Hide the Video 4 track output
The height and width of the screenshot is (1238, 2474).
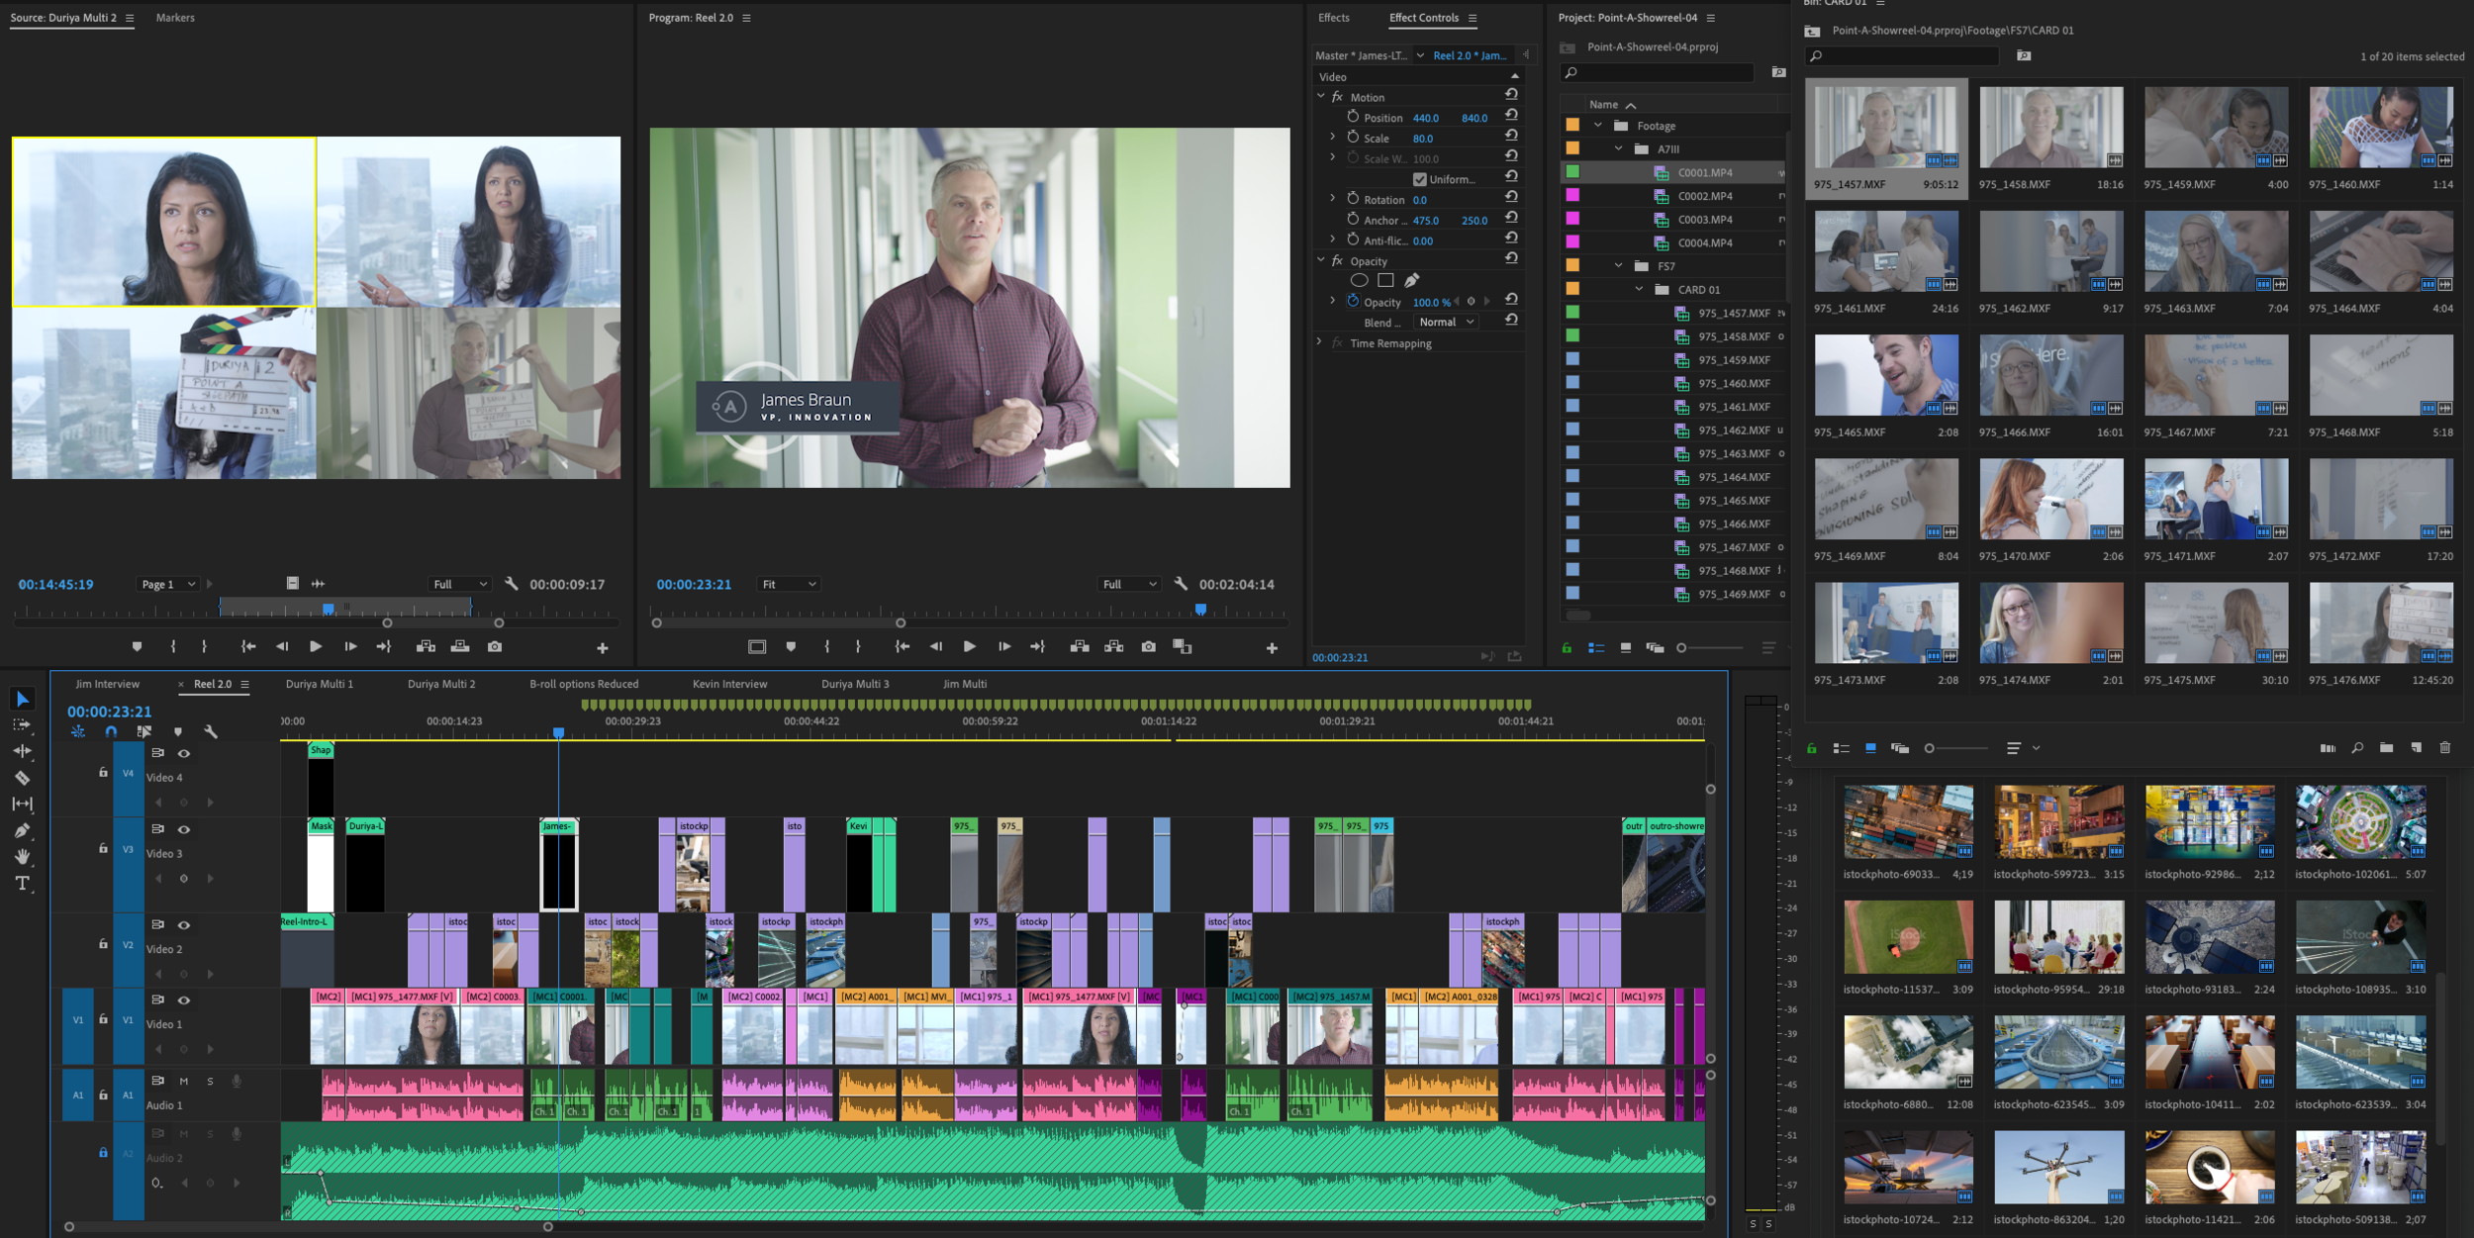[x=184, y=753]
